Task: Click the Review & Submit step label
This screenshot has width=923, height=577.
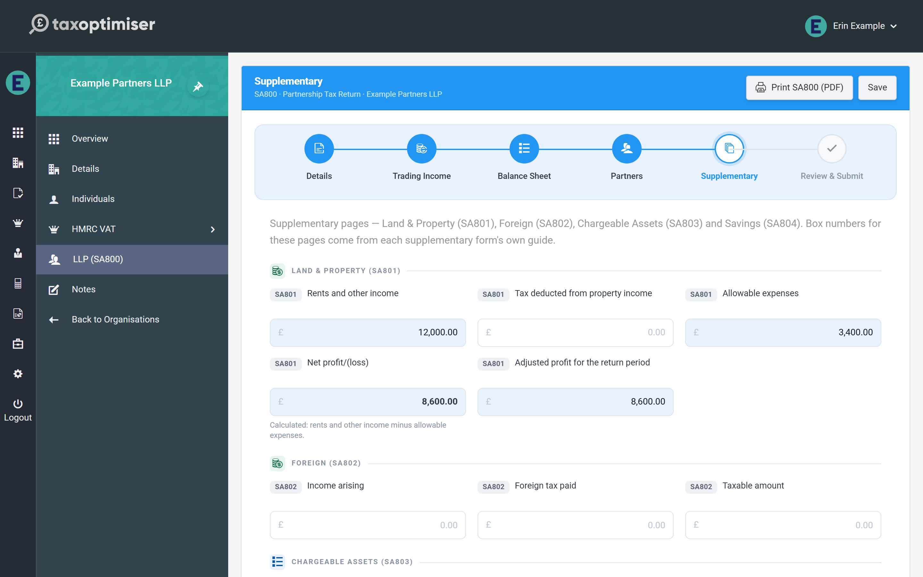Action: 832,176
